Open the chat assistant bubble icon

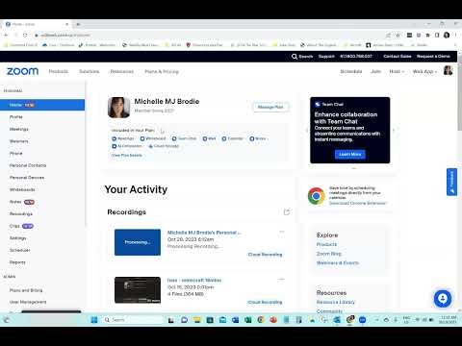click(443, 299)
